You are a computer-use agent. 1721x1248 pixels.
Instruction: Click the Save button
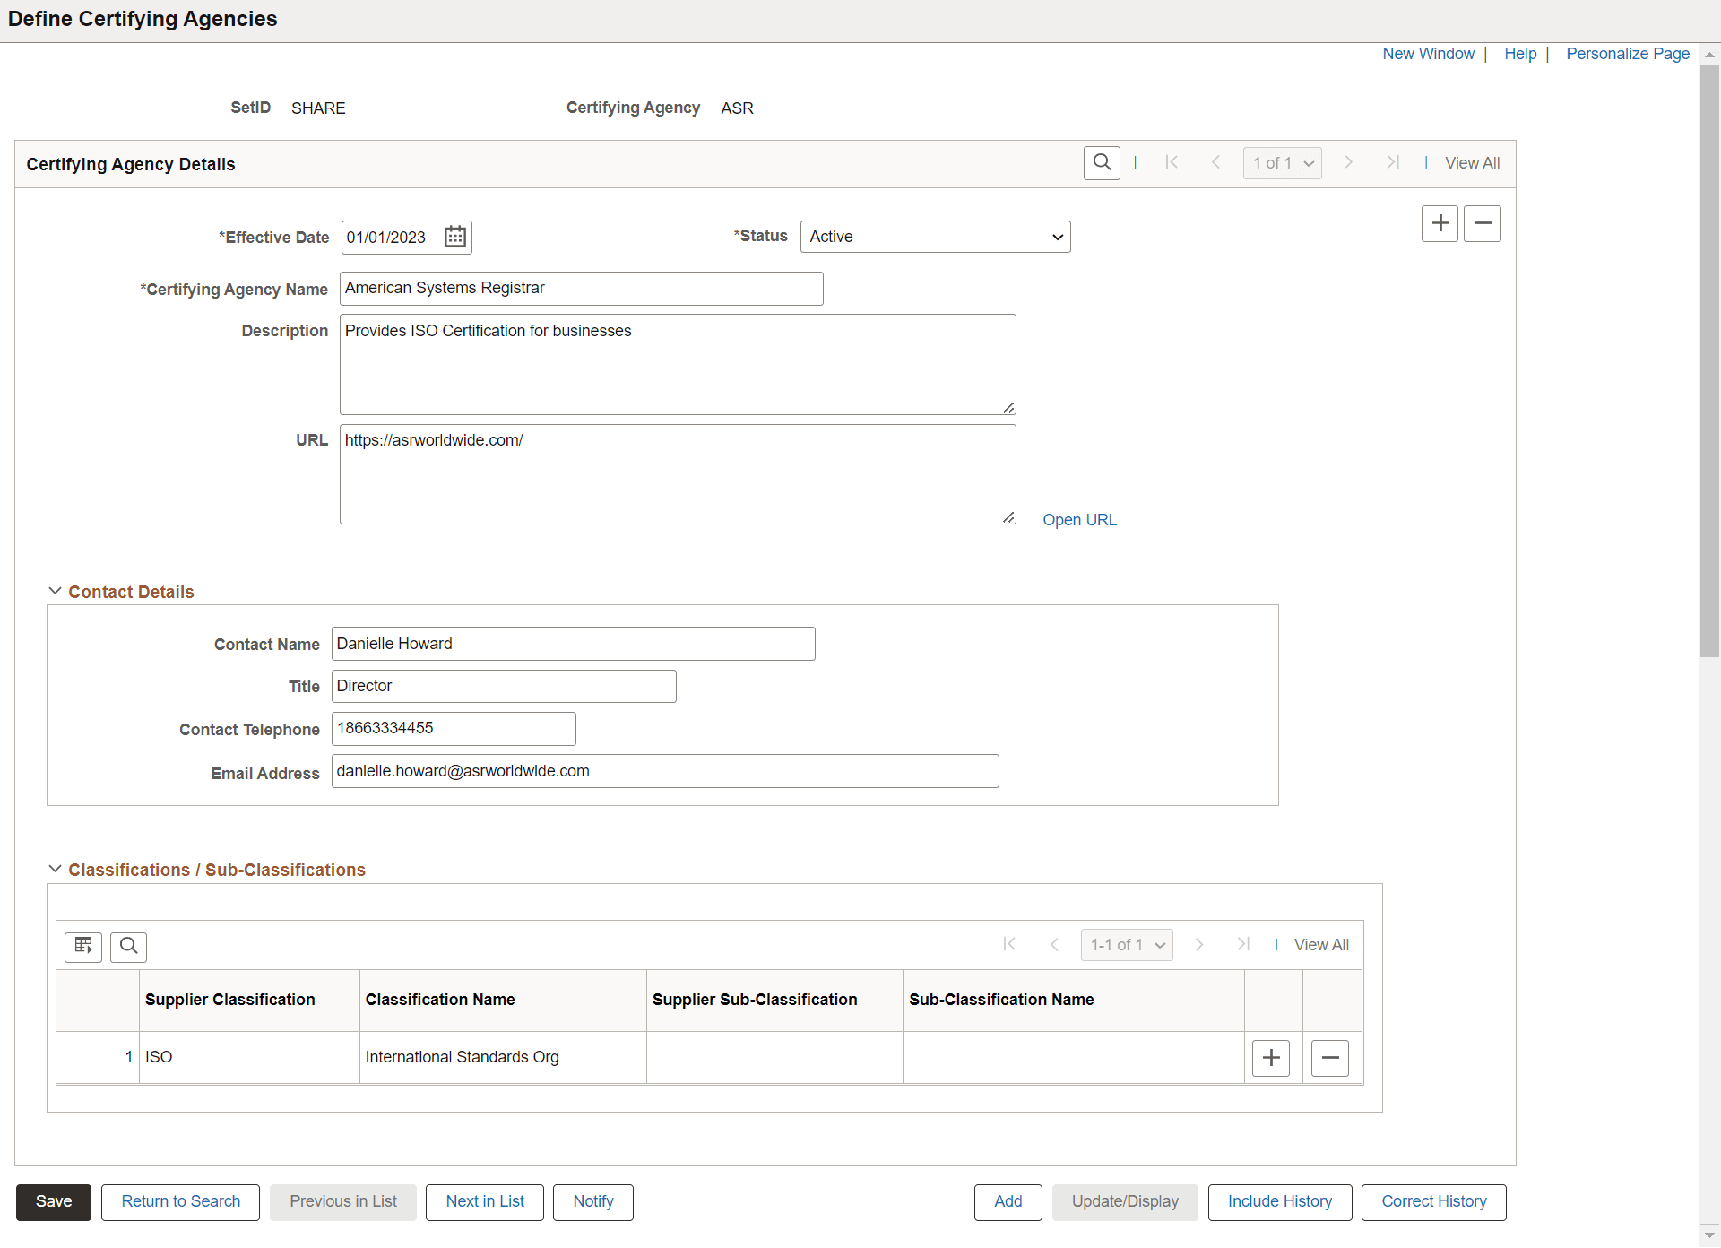[54, 1202]
